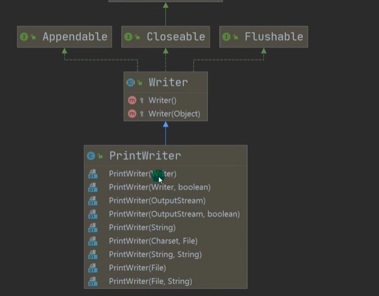Click the class icon beside PrintWriter title
The image size is (379, 296).
click(91, 156)
